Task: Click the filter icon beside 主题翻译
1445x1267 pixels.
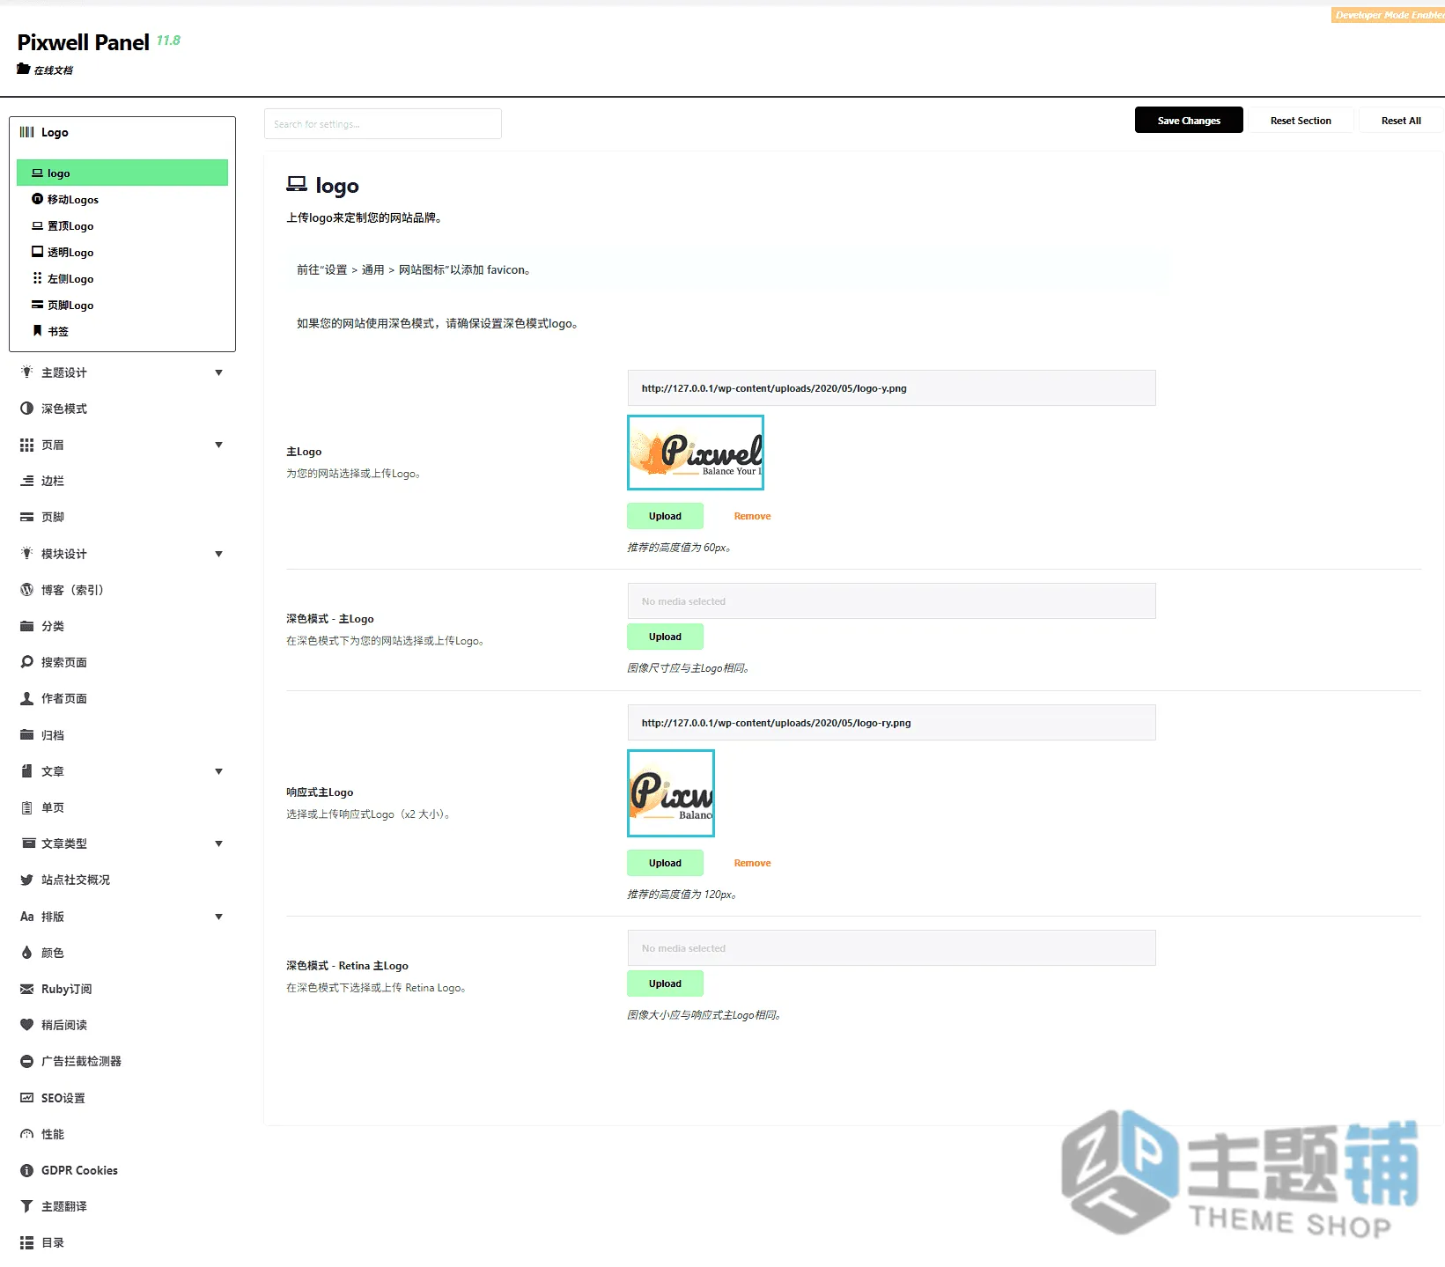Action: pos(26,1206)
